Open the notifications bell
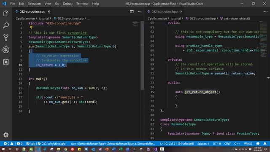The height and width of the screenshot is (152, 270). [265, 144]
